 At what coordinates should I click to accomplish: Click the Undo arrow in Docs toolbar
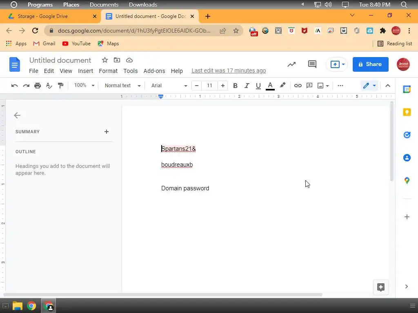(x=14, y=86)
